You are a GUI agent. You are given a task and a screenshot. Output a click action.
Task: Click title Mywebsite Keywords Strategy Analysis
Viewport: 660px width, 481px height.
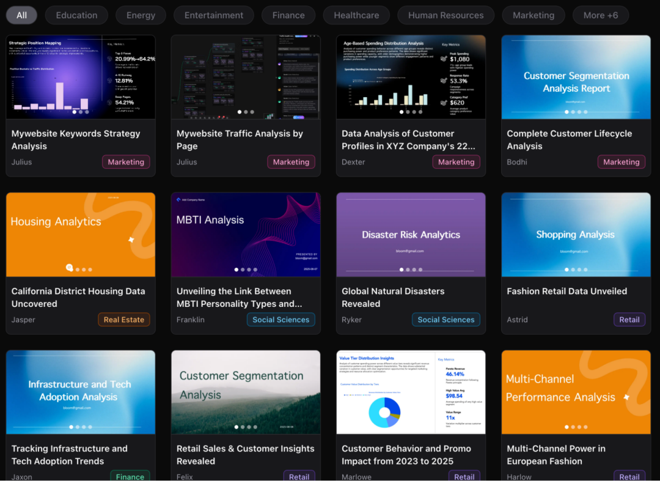(x=76, y=140)
